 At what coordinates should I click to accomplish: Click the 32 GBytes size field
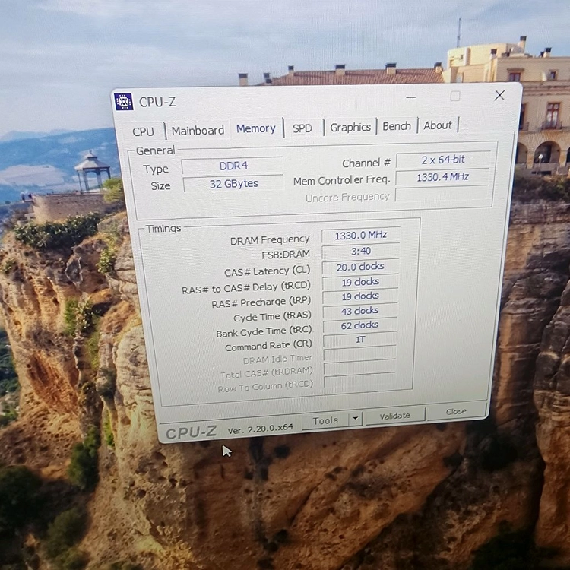click(x=234, y=184)
